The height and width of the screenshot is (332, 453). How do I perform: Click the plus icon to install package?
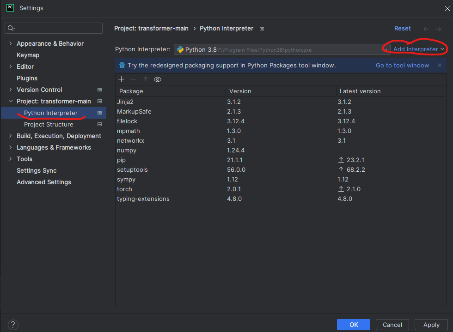tap(122, 79)
